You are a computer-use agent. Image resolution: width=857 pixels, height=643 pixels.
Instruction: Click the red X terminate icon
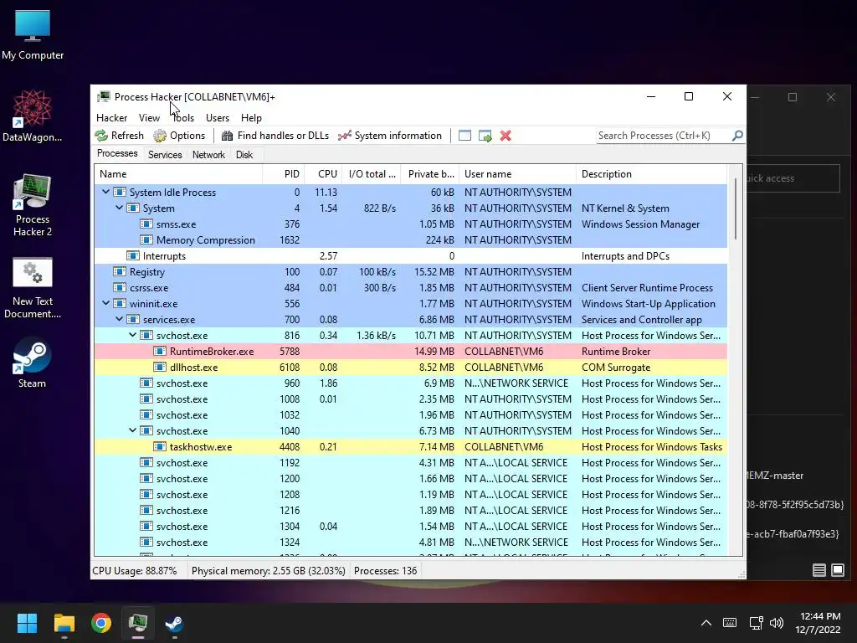[505, 136]
